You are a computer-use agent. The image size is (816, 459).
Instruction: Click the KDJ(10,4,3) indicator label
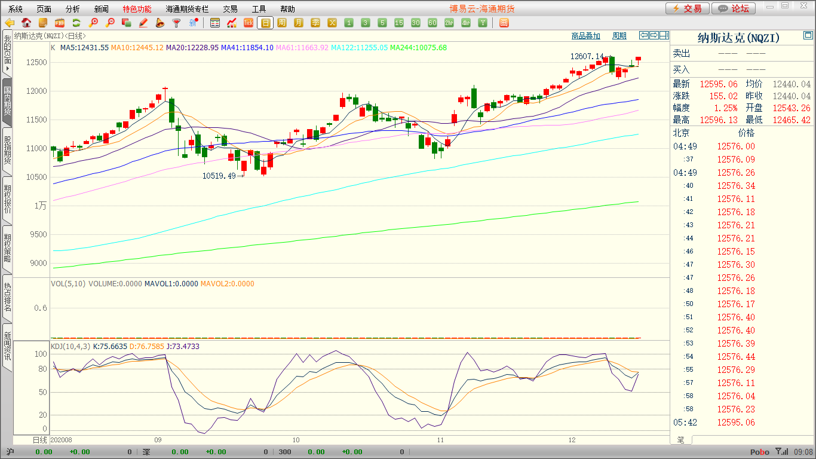point(70,346)
